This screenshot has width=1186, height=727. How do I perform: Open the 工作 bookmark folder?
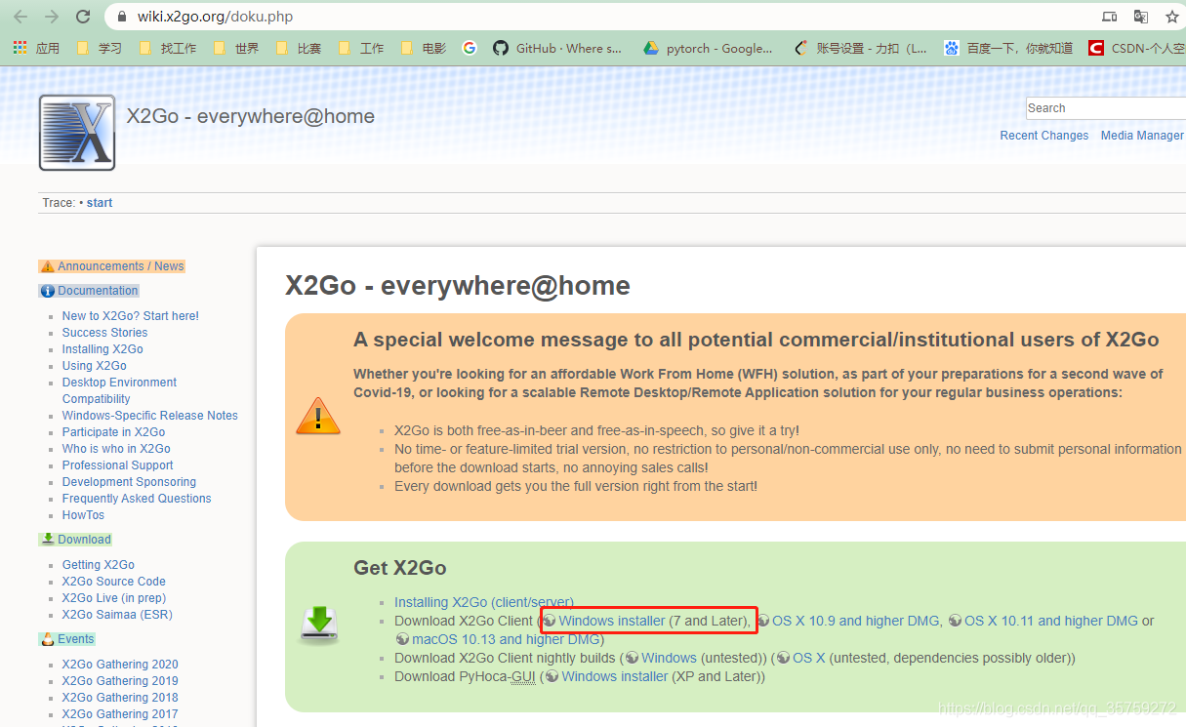coord(361,48)
